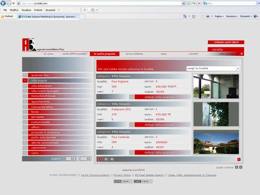260x195 pixels.
Task: Open the contatti page
Action: click(193, 54)
